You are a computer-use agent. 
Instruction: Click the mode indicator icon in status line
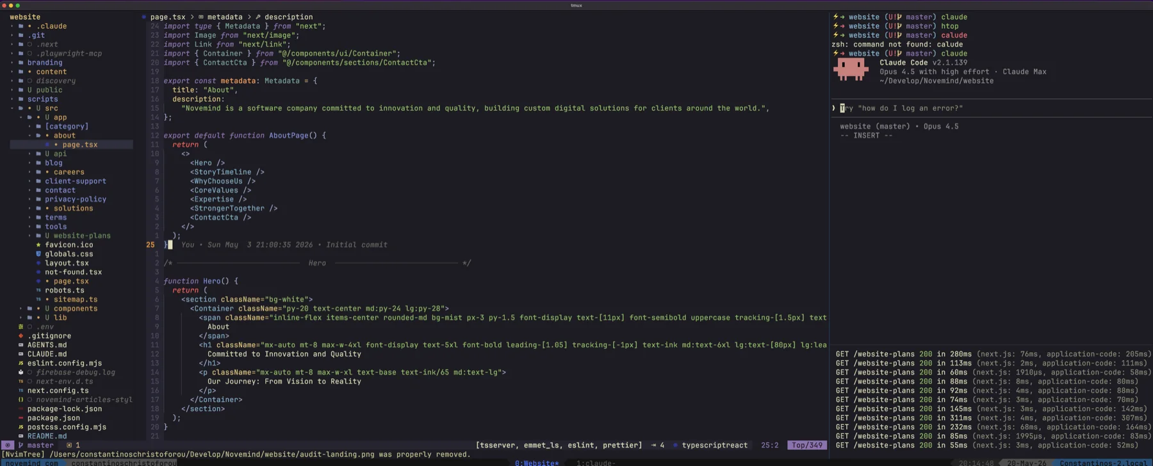tap(8, 445)
